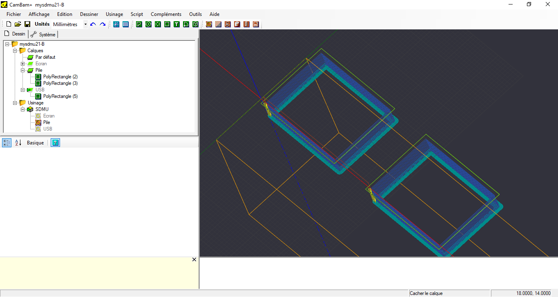Screen dimensions: 558x297
Task: Open the Fichier menu
Action: (14, 14)
